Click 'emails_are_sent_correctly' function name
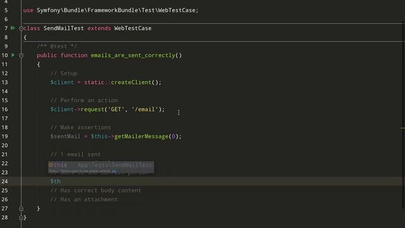 133,55
